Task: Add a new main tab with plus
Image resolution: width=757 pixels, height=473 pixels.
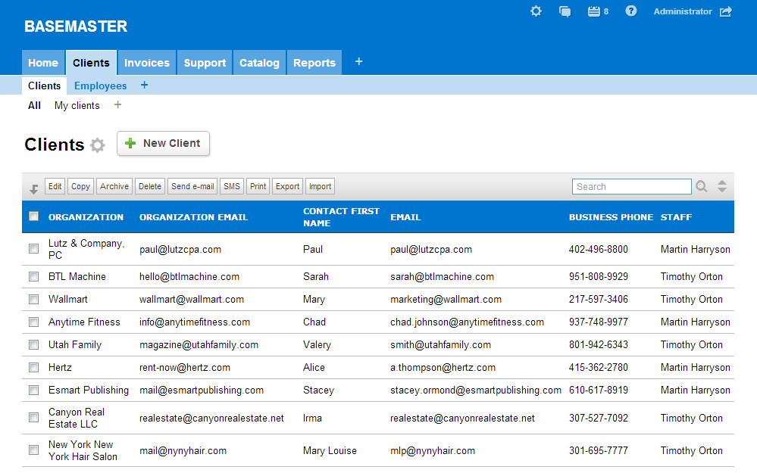Action: (x=358, y=62)
